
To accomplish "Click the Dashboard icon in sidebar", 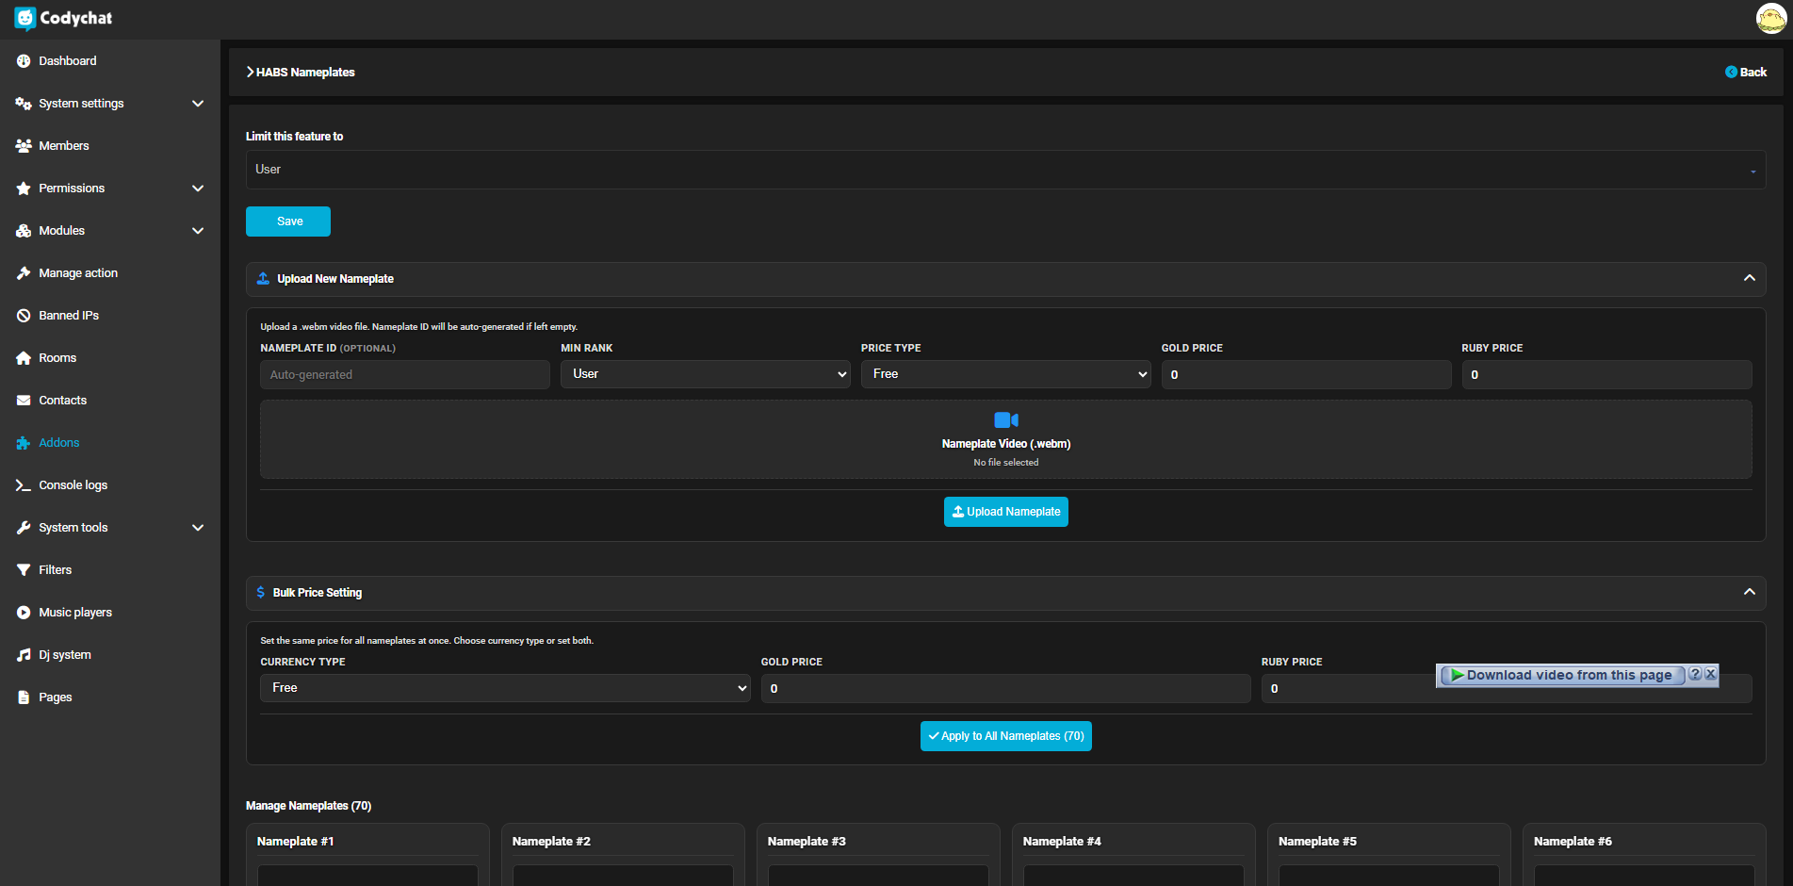I will 24,61.
